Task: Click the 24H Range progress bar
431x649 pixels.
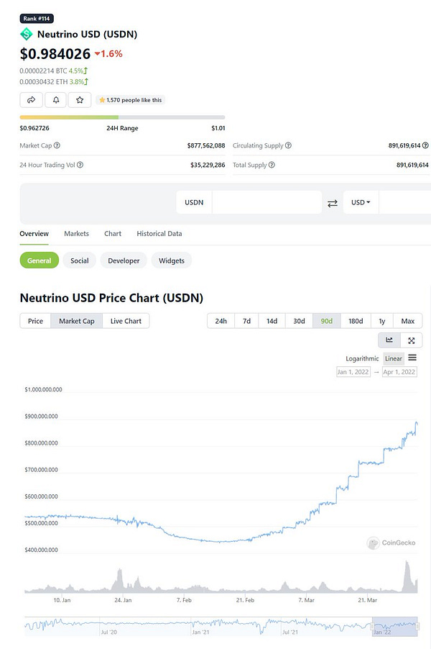Action: (x=122, y=117)
